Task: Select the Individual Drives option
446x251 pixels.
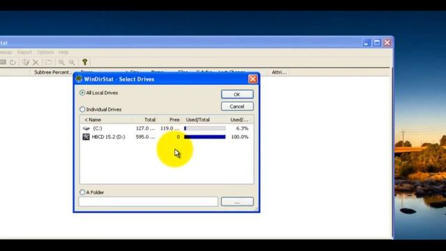Action: coord(100,109)
